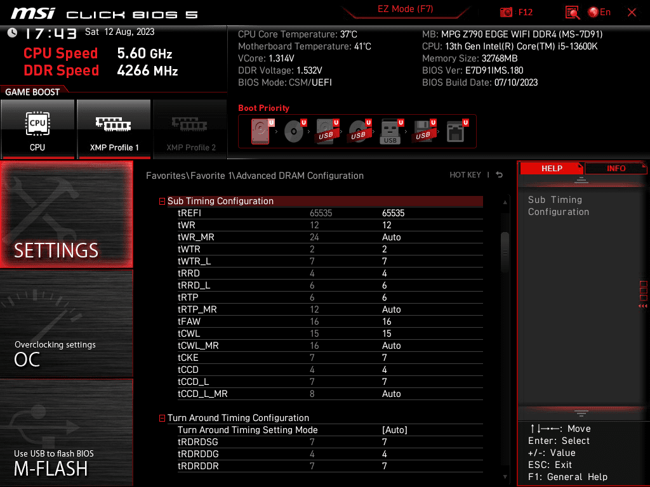The image size is (650, 487).
Task: Edit the tCCD_L value field
Action: 384,381
